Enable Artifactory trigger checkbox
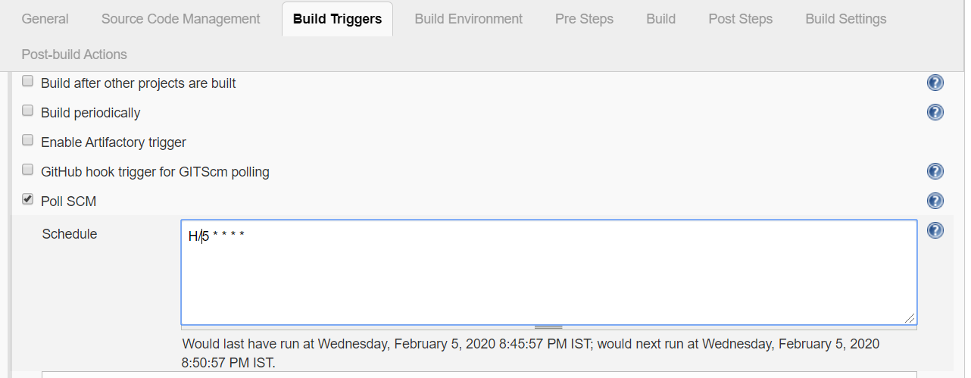 [28, 140]
